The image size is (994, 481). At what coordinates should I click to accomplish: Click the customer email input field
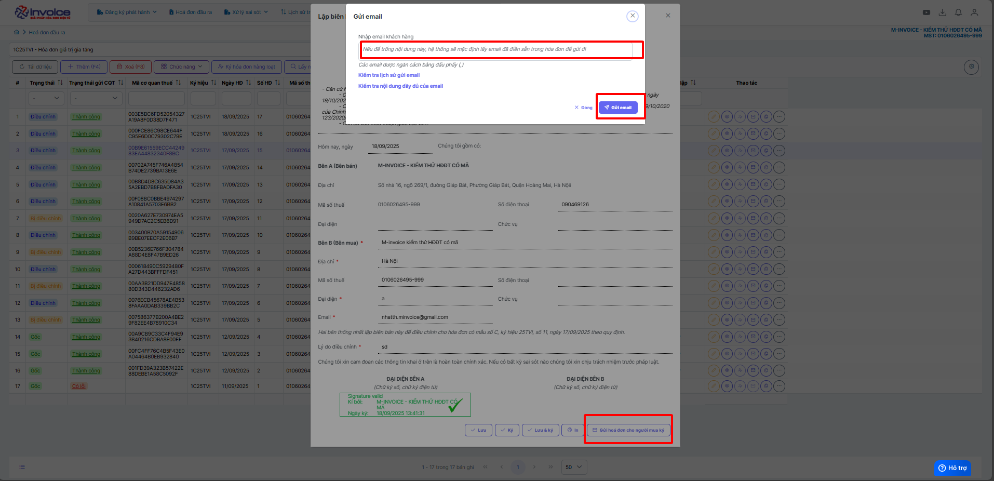(x=496, y=49)
